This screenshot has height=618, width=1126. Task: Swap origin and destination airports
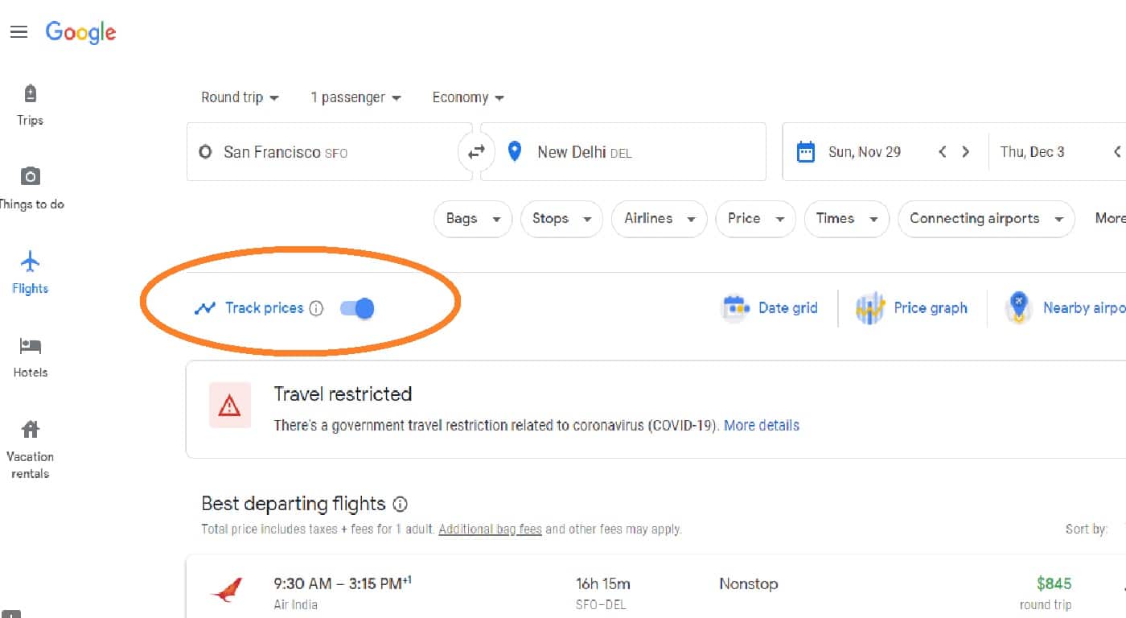click(476, 151)
